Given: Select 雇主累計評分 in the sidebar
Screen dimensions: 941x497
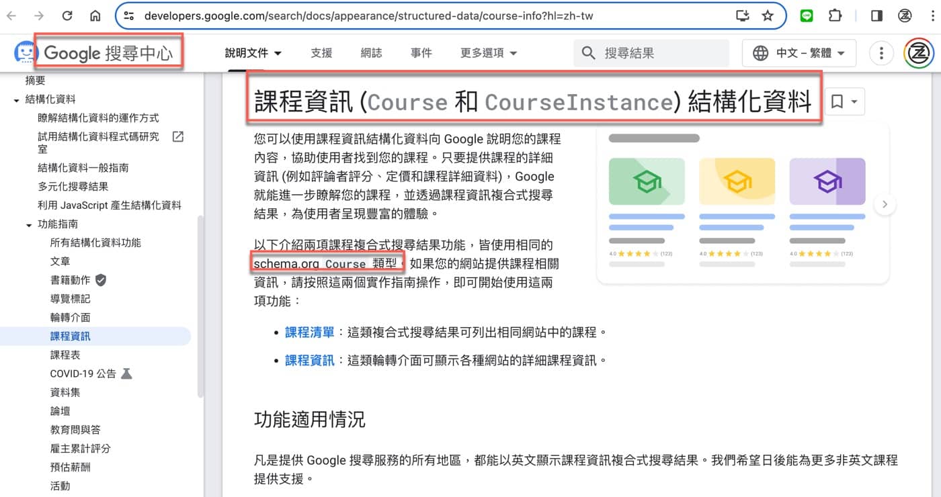Looking at the screenshot, I should tap(80, 449).
